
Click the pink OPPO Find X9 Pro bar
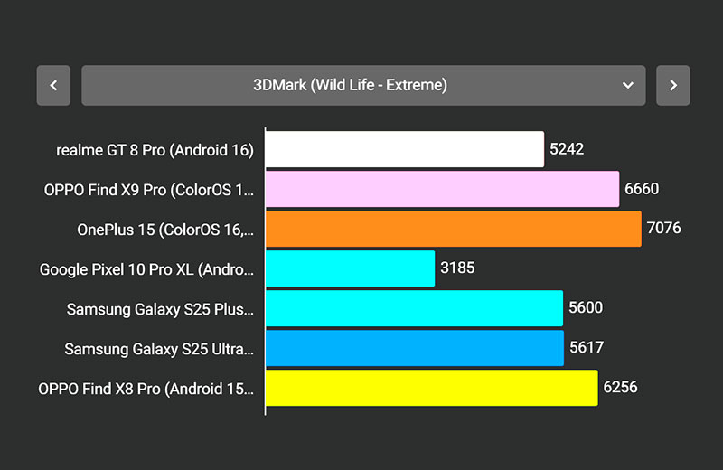pos(442,189)
